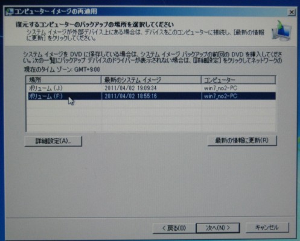The image size is (300, 241).
Task: Close the コンピューター イメージの再適用 dialog
Action: [292, 12]
